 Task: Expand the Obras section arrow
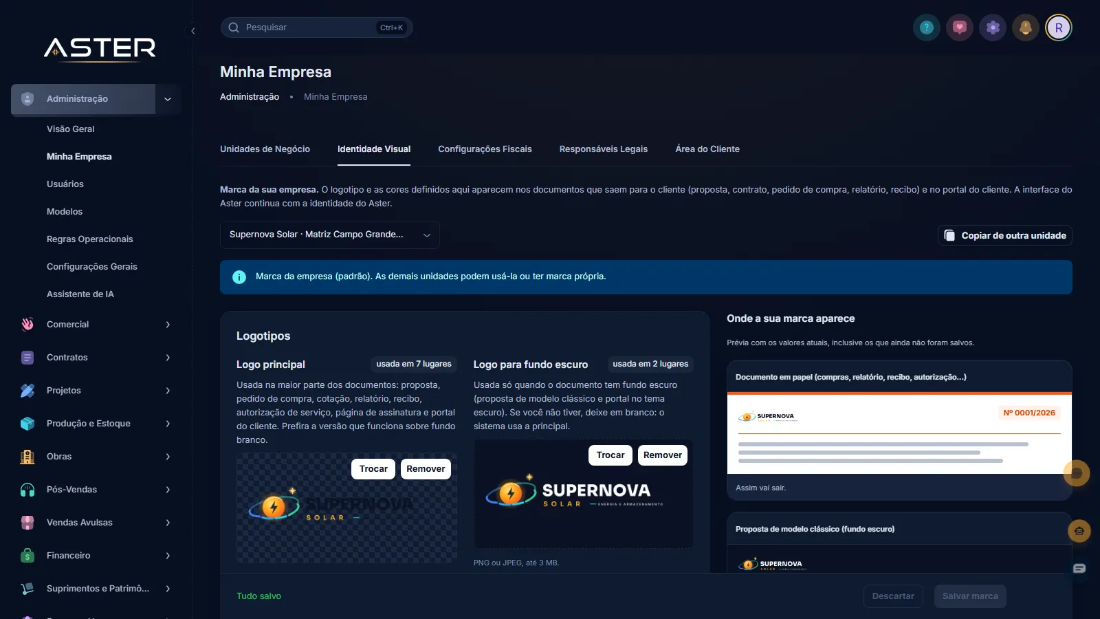coord(168,457)
